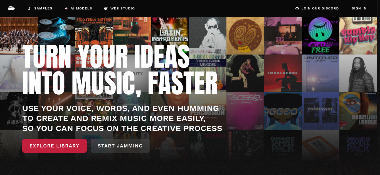Select the Spanish Guitar Melodies cover
This screenshot has width=380, height=175.
tap(208, 73)
